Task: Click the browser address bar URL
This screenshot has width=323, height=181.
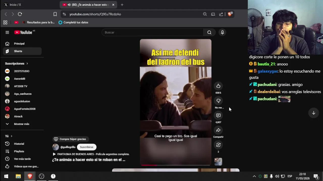Action: (x=95, y=14)
